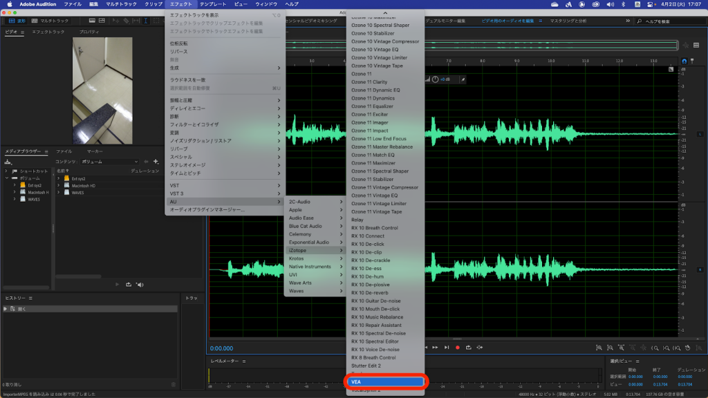Click the 開く entry in History
708x398 pixels.
91,309
